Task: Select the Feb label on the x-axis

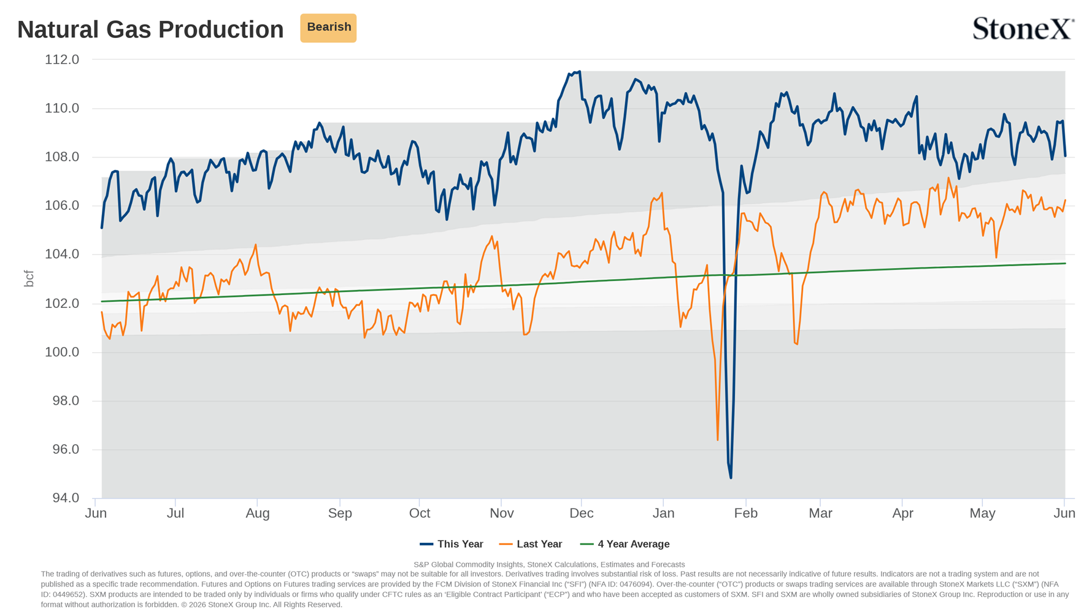Action: pyautogui.click(x=745, y=513)
